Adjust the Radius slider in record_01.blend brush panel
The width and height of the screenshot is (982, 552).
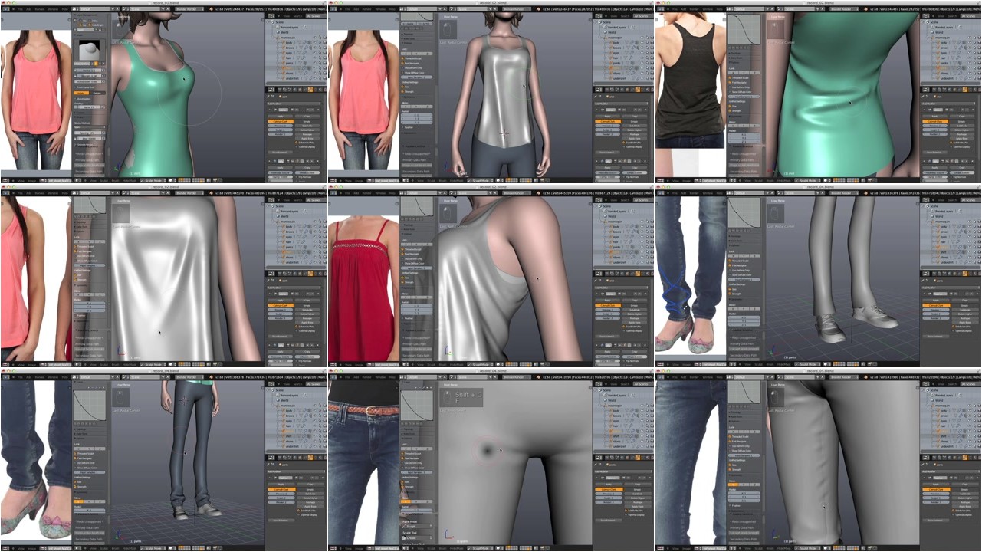[89, 70]
